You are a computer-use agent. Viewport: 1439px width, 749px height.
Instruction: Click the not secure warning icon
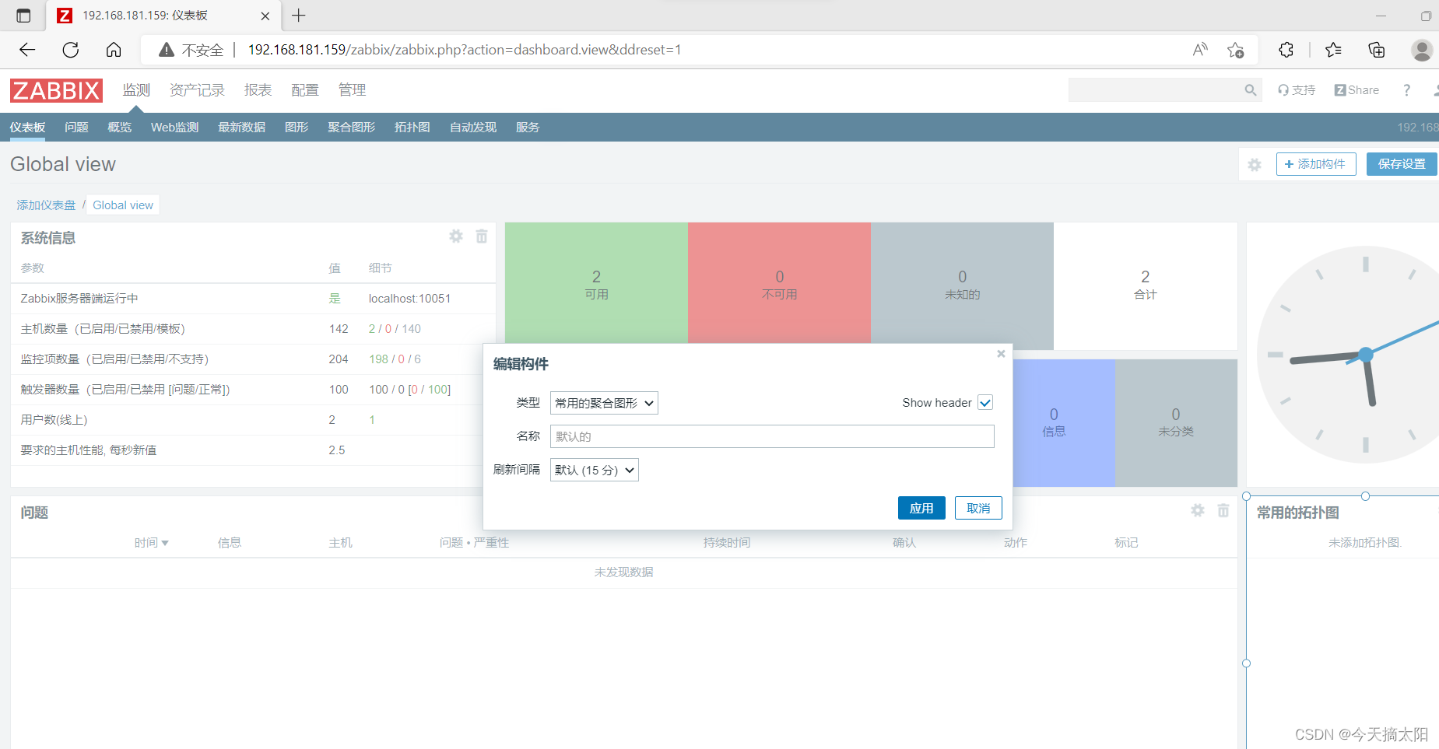coord(167,50)
